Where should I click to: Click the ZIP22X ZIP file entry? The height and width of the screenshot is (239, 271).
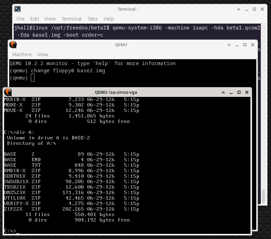72,209
